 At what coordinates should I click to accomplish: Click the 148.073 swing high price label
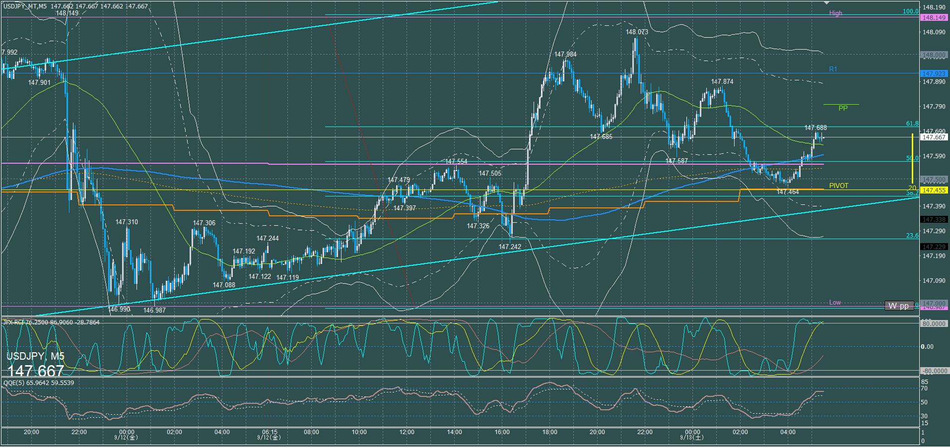coord(637,32)
